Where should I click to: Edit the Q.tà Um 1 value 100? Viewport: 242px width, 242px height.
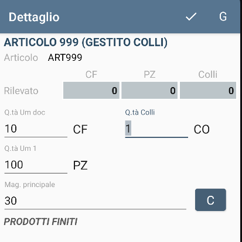click(36, 165)
